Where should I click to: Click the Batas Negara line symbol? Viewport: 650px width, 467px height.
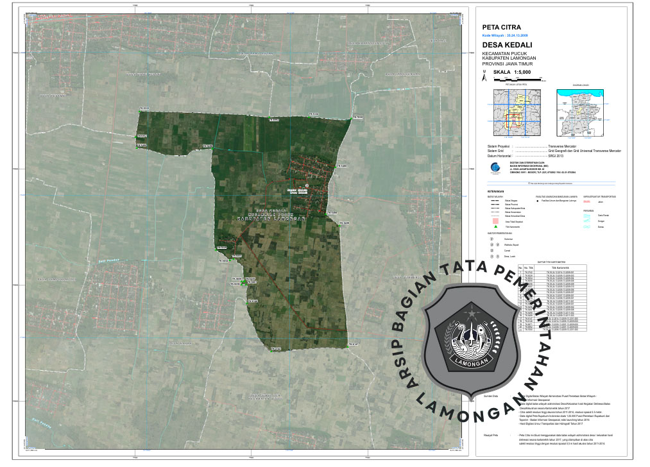(x=495, y=201)
